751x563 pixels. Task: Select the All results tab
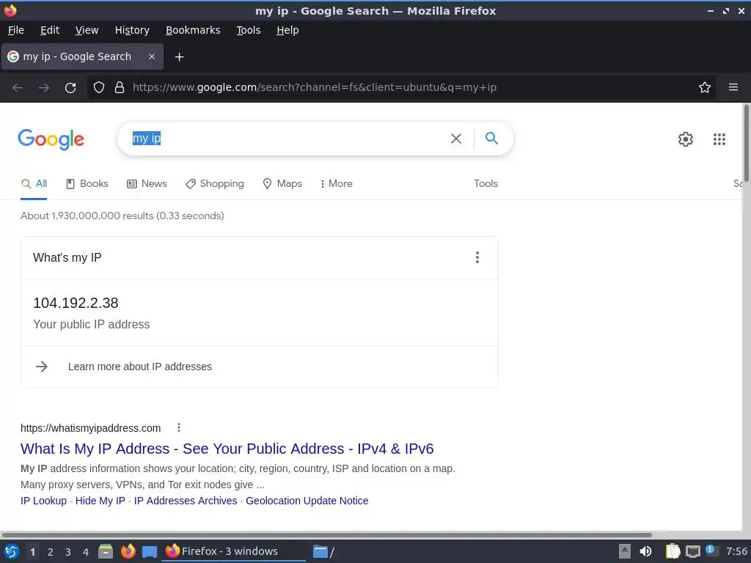point(34,184)
